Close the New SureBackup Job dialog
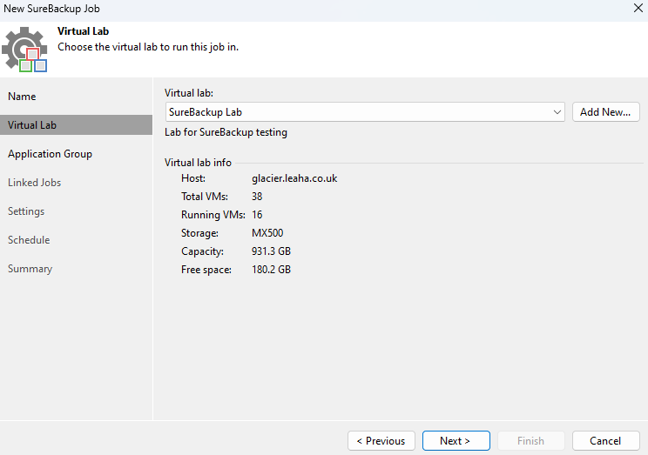Screen dimensions: 648x455 point(638,8)
